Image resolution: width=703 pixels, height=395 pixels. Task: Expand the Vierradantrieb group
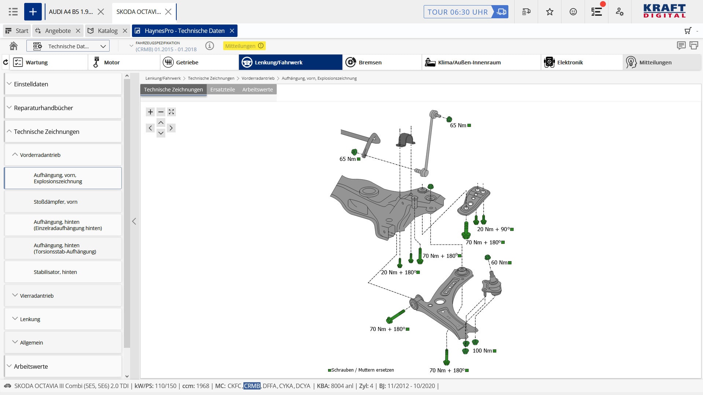point(63,296)
